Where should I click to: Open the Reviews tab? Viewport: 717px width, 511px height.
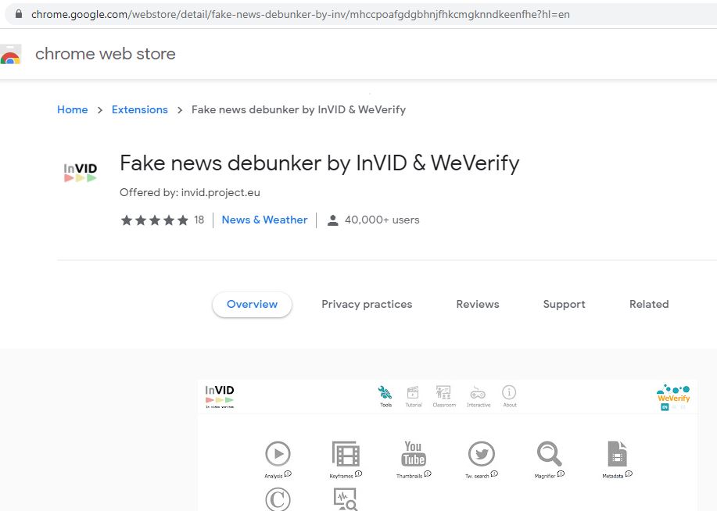click(477, 304)
